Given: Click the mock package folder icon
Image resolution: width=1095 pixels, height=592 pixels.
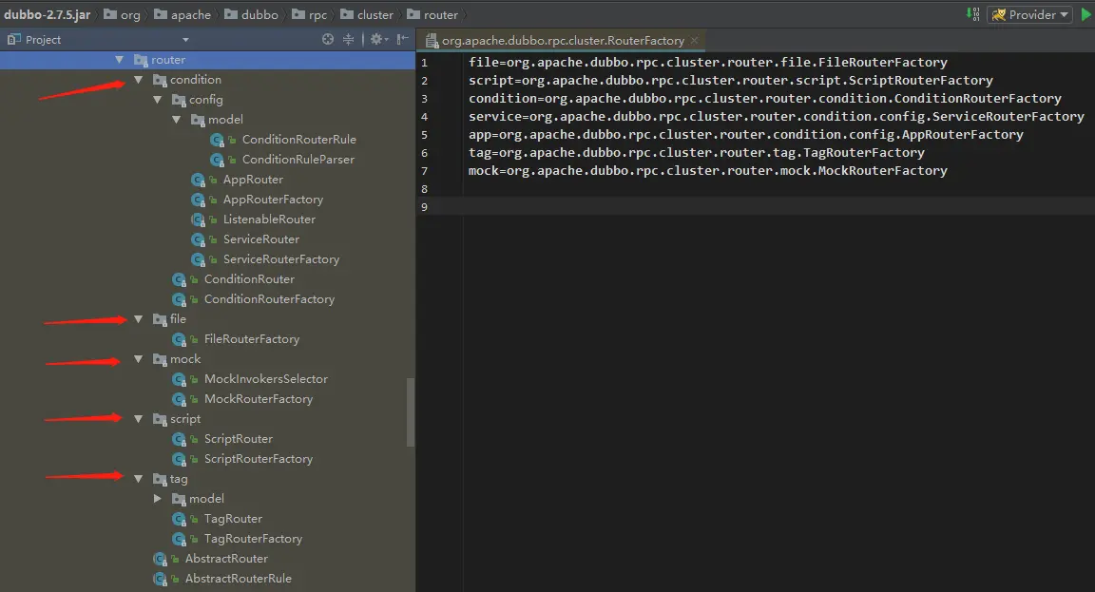Looking at the screenshot, I should point(160,359).
